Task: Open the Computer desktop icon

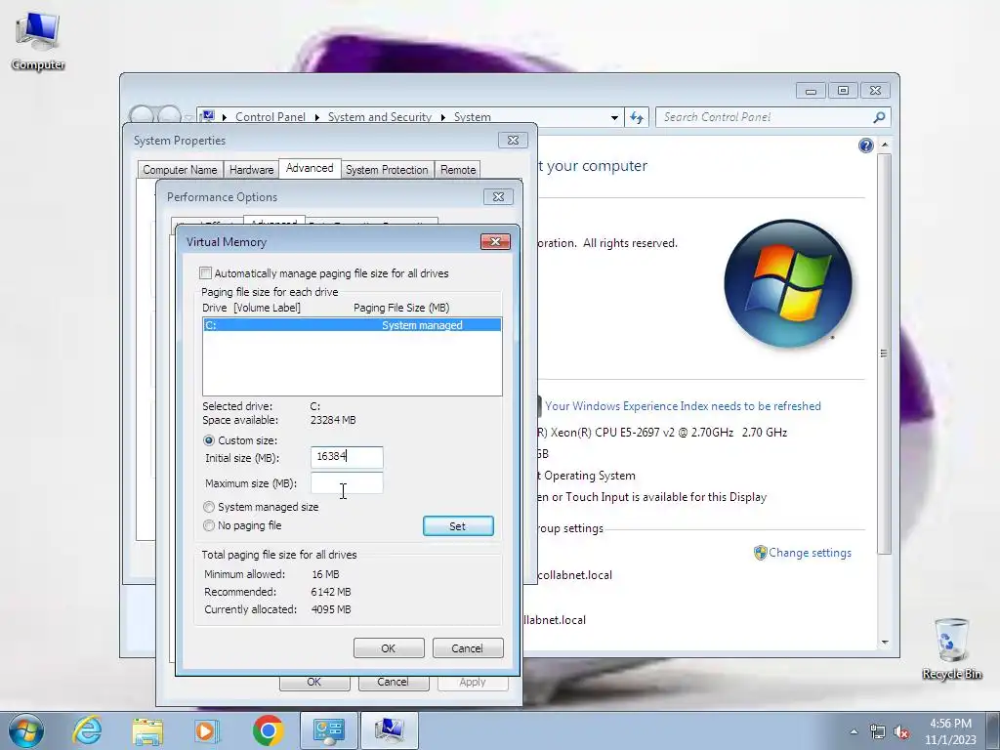Action: [38, 41]
